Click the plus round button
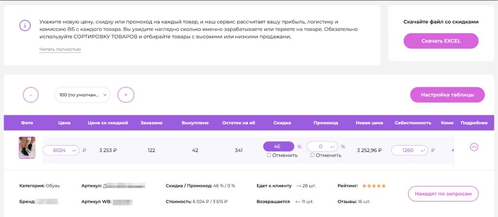 coord(126,95)
